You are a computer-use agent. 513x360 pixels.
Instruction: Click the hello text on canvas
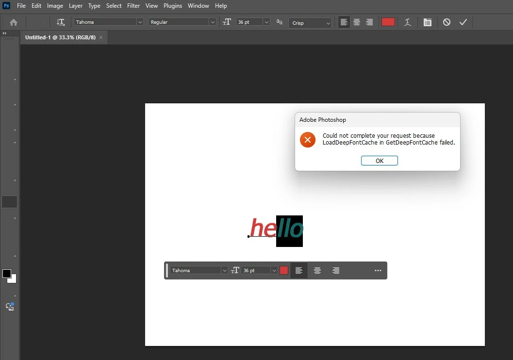coord(277,228)
